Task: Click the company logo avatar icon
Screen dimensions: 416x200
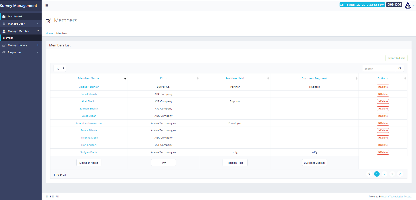Action: [x=408, y=5]
